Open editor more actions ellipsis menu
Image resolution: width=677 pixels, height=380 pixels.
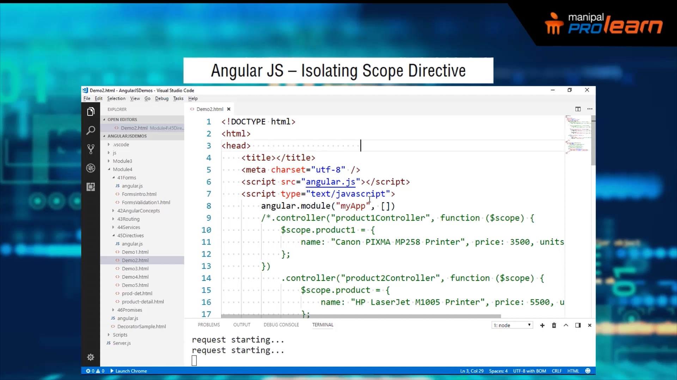590,109
